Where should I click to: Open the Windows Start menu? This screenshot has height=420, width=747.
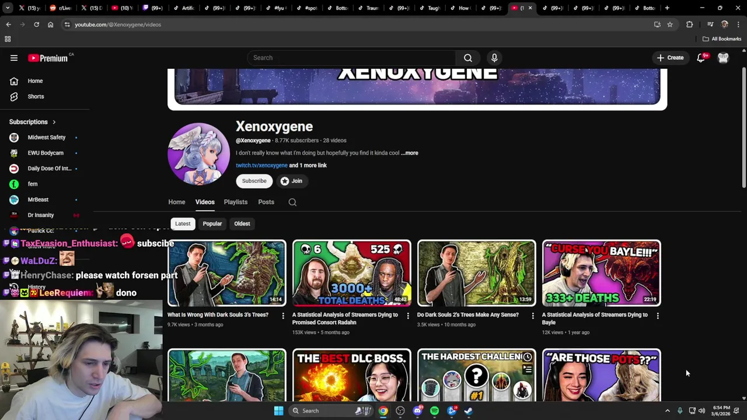pos(278,411)
